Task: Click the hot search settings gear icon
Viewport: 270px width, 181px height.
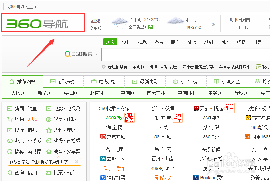Action: (104, 67)
